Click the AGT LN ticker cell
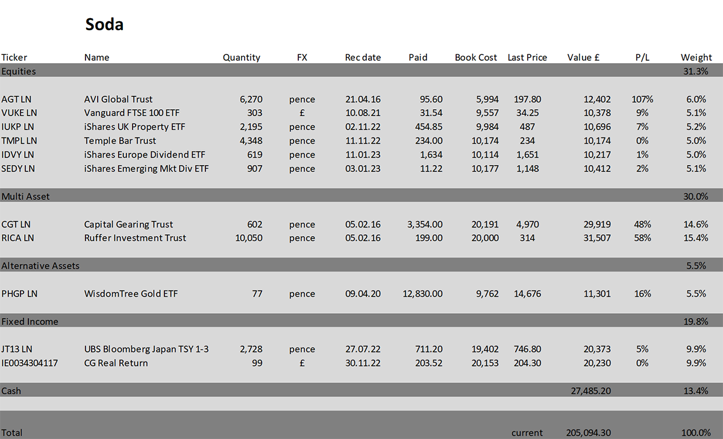Viewport: 723px width, 439px height. click(x=16, y=99)
